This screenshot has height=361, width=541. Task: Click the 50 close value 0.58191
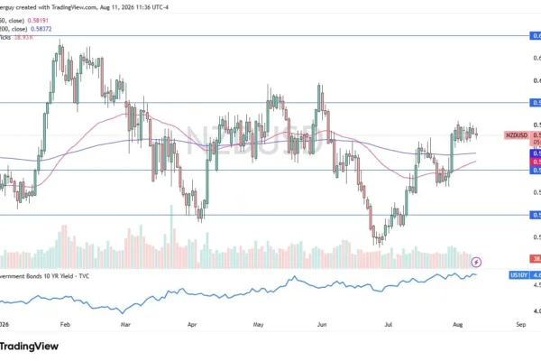(38, 21)
